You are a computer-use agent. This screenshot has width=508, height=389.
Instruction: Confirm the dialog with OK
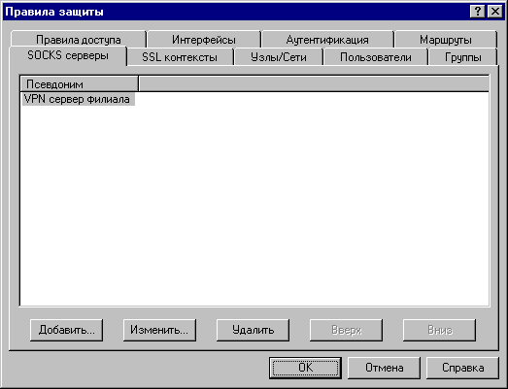tap(306, 368)
